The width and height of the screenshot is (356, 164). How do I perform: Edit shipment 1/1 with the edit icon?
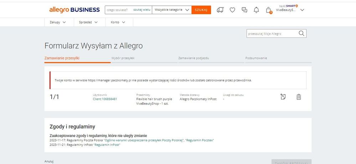pyautogui.click(x=283, y=97)
